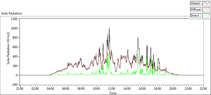Screen dimensions: 211x95
Task: Click the 14:00 time axis label
Action: click(x=127, y=89)
